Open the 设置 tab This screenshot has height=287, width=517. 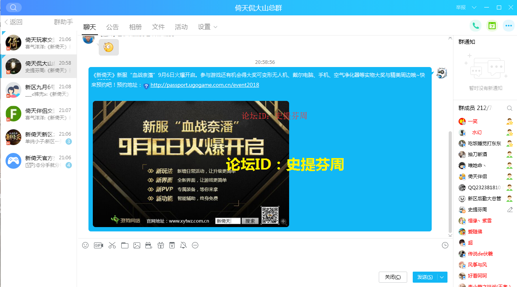(x=204, y=27)
